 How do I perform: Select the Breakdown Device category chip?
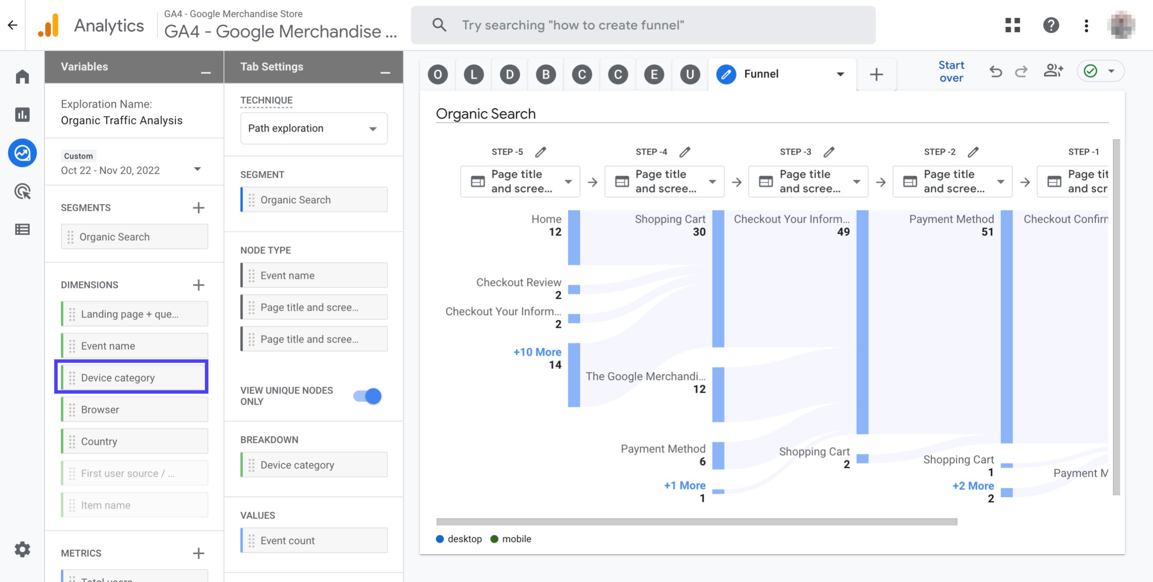(x=314, y=465)
